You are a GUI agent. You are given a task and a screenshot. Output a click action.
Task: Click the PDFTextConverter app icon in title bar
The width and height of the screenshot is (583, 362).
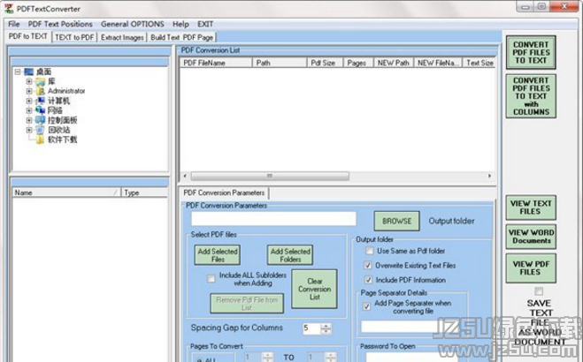pyautogui.click(x=8, y=8)
